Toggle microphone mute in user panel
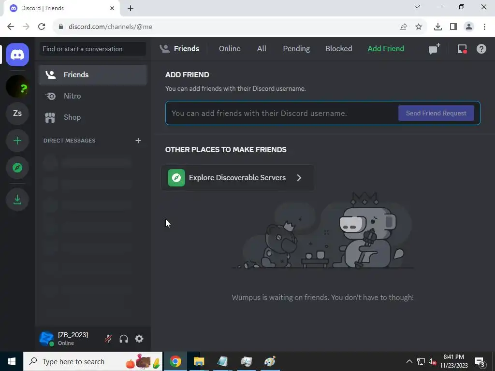 coord(108,339)
